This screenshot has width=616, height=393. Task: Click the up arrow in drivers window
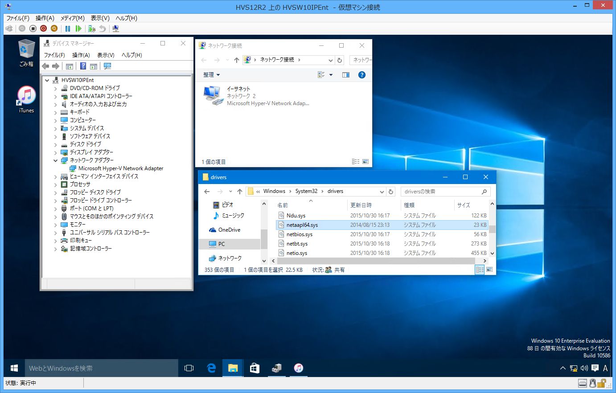240,192
